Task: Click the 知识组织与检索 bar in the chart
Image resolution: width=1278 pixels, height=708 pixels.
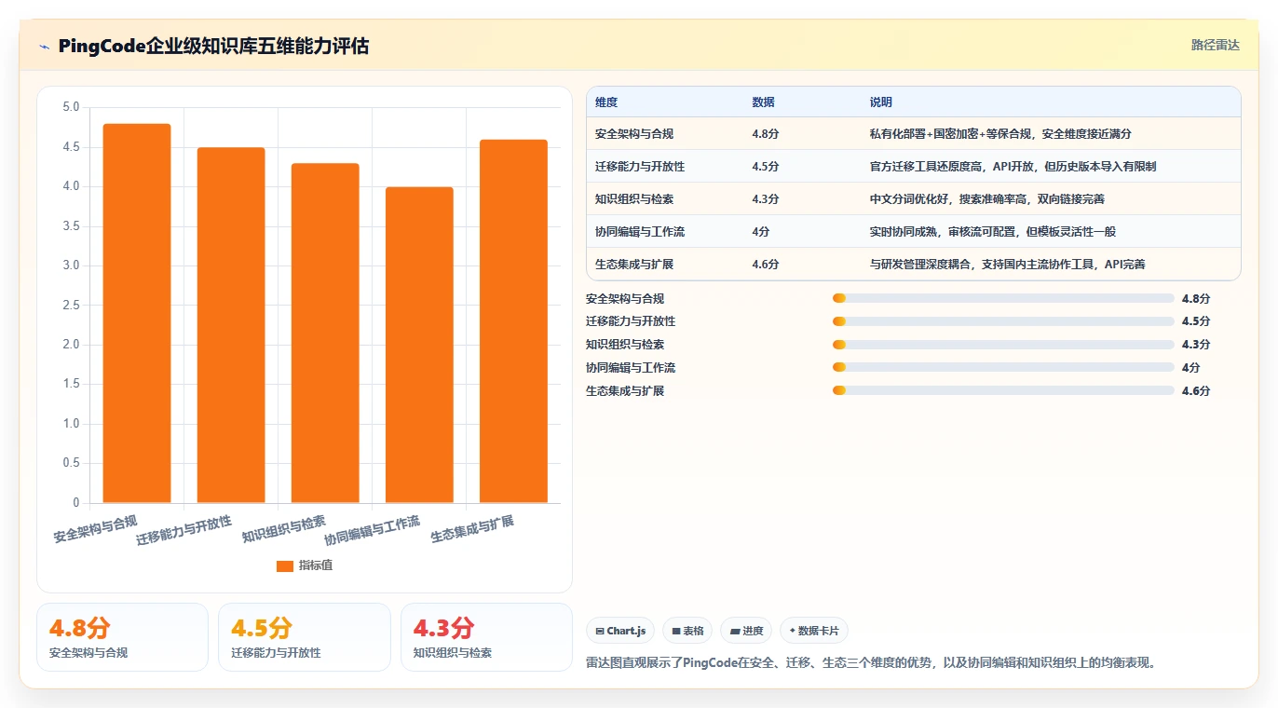Action: tap(325, 334)
